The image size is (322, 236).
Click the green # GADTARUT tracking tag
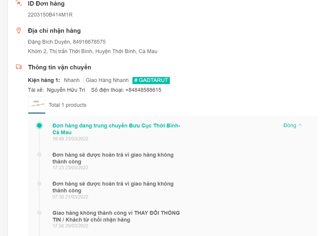tap(151, 80)
